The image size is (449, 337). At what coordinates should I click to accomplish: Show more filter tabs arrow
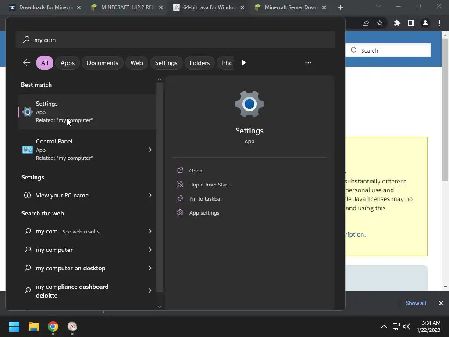point(243,63)
